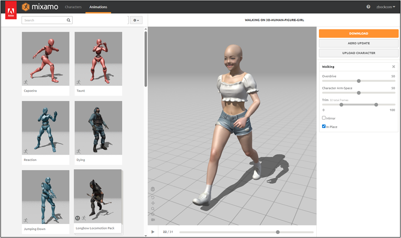
Task: Uncheck the In Place checkbox
Action: point(324,127)
